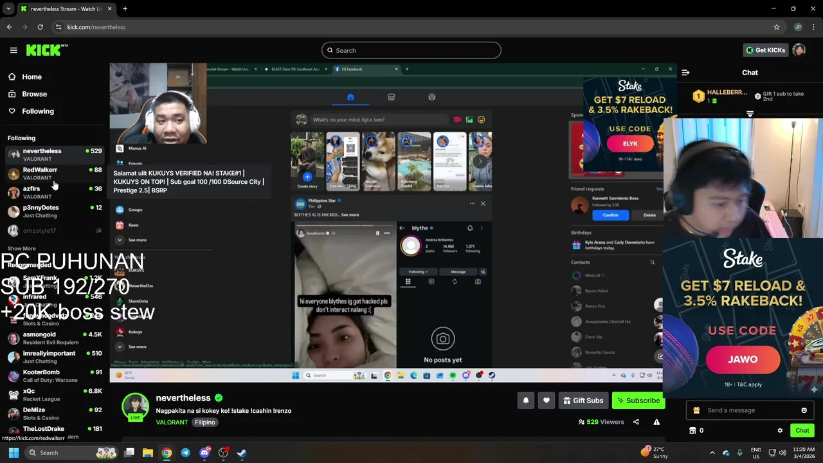The height and width of the screenshot is (463, 823).
Task: Click the Filipino language tag
Action: (204, 422)
